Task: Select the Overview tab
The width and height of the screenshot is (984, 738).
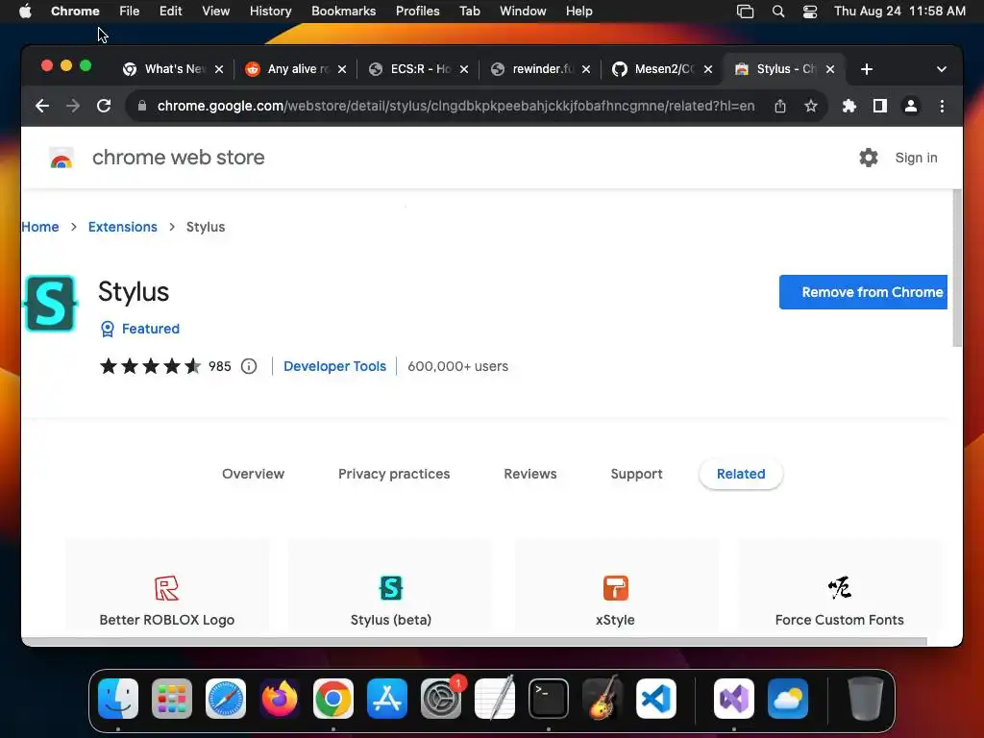Action: pos(253,474)
